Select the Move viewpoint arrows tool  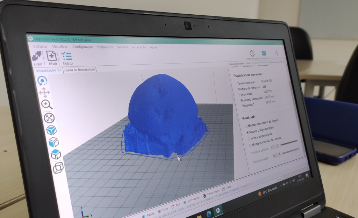coord(44,93)
